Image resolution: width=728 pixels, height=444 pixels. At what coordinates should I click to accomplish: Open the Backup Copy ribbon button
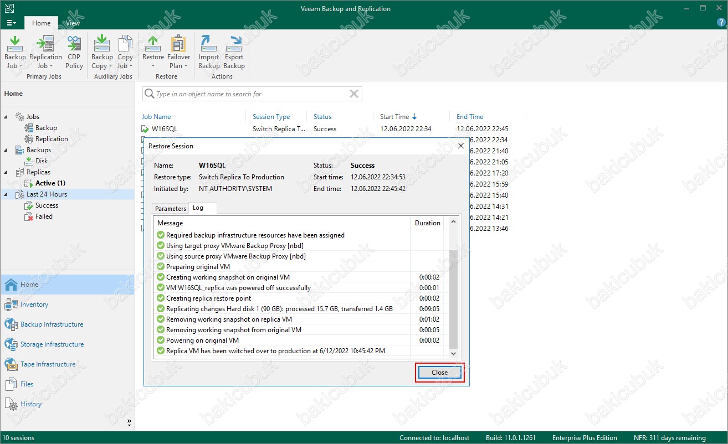(102, 53)
